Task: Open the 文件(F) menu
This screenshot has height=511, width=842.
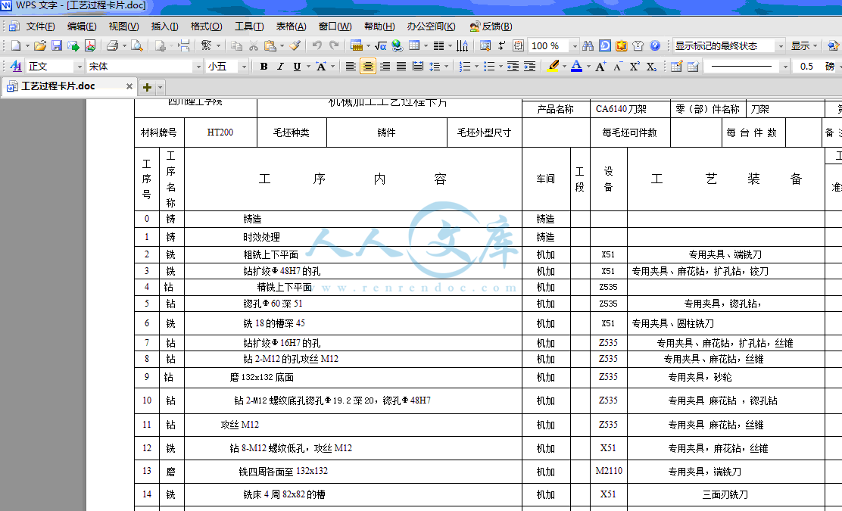Action: pos(40,26)
